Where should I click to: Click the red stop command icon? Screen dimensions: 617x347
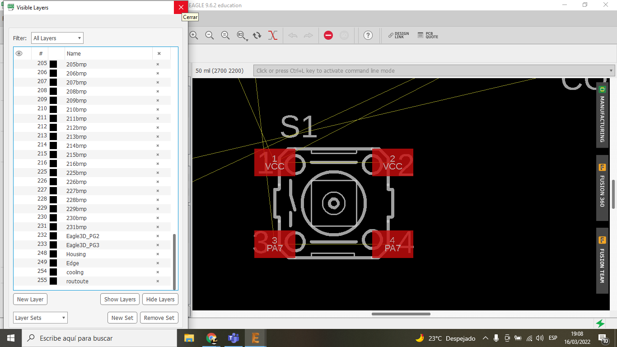pyautogui.click(x=328, y=35)
